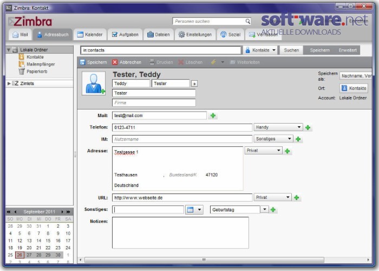Viewport: 379px width, 271px height.
Task: Switch to the Adressbuch tab
Action: coord(53,35)
